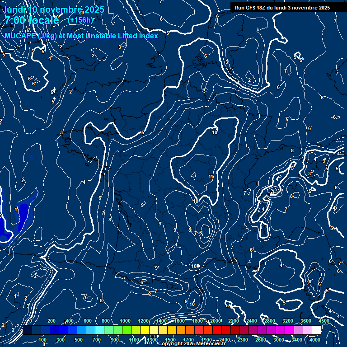Screen dimensions: 347x347
Task: Click the legend value '900'
Action: [115, 340]
